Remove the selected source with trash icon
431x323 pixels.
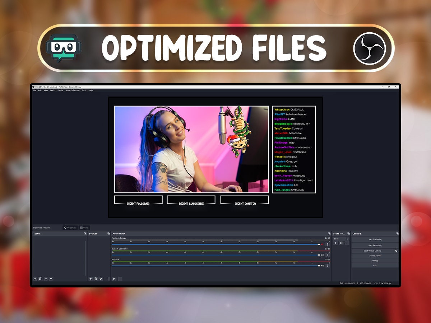coord(96,279)
